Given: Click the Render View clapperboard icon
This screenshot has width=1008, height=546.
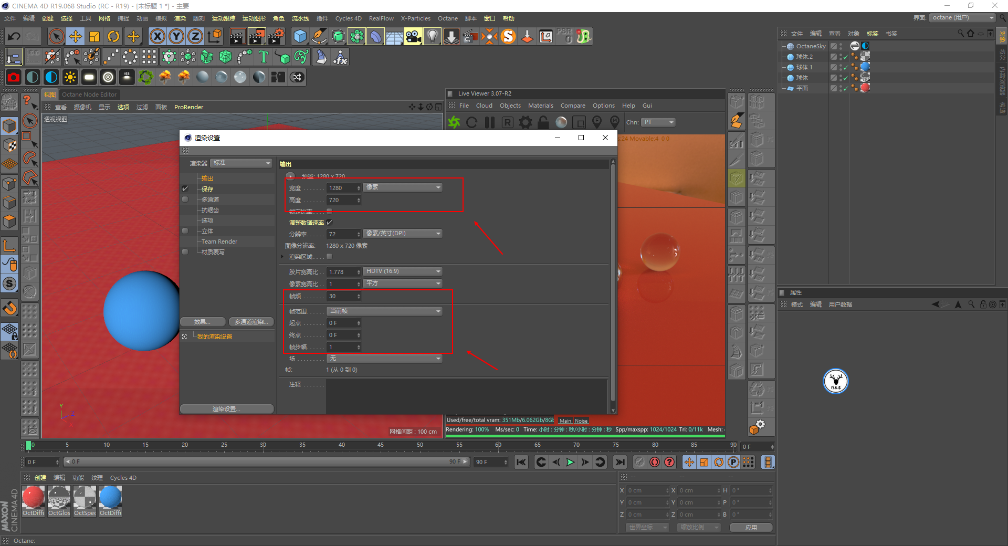Looking at the screenshot, I should (237, 36).
